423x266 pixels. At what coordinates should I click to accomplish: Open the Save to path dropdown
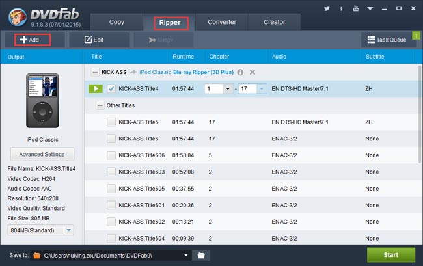click(x=186, y=255)
